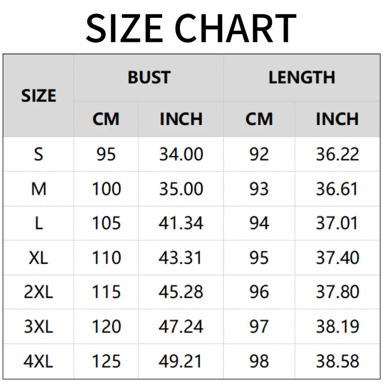This screenshot has height=385, width=385.
Task: Click the CM subheader under BUST
Action: pyautogui.click(x=106, y=119)
